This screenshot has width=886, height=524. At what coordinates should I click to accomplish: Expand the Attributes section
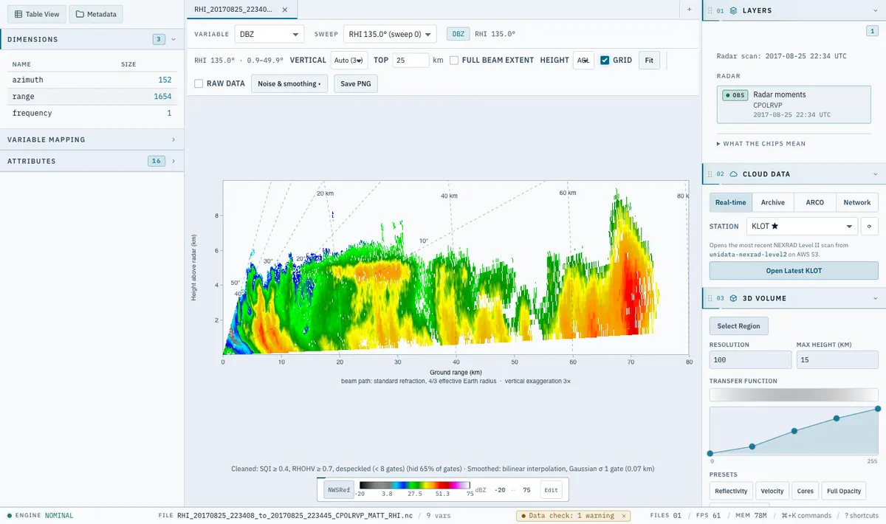[92, 161]
